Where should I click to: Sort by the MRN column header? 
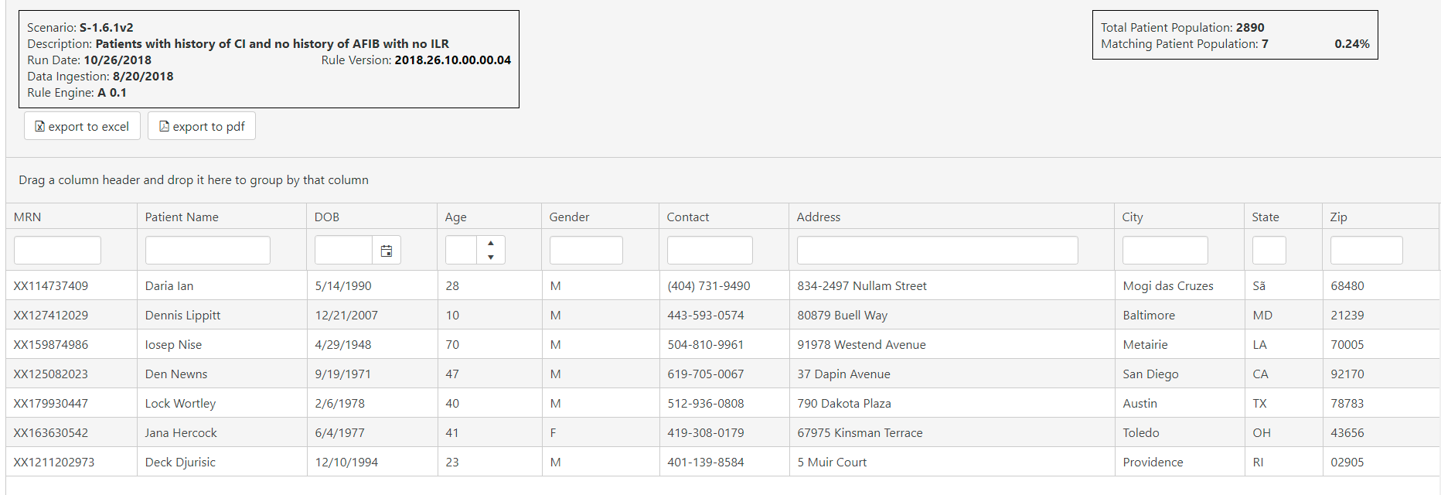[x=28, y=217]
